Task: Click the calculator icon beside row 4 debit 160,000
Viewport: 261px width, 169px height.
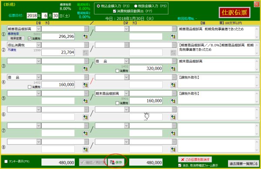Action: coord(86,85)
